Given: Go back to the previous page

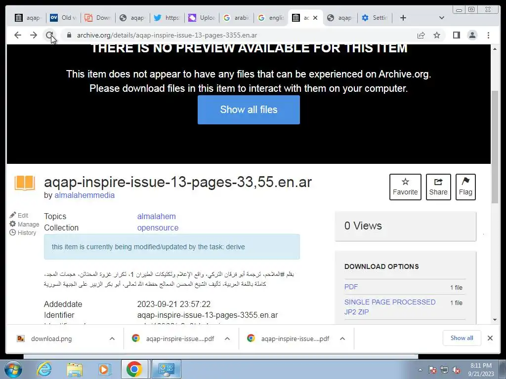Looking at the screenshot, I should (18, 35).
